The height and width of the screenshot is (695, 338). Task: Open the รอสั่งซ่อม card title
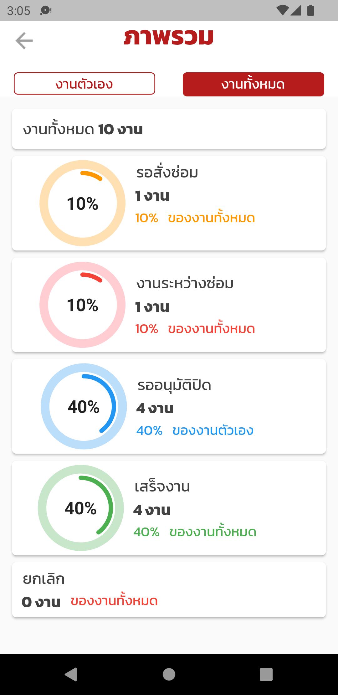pos(167,172)
